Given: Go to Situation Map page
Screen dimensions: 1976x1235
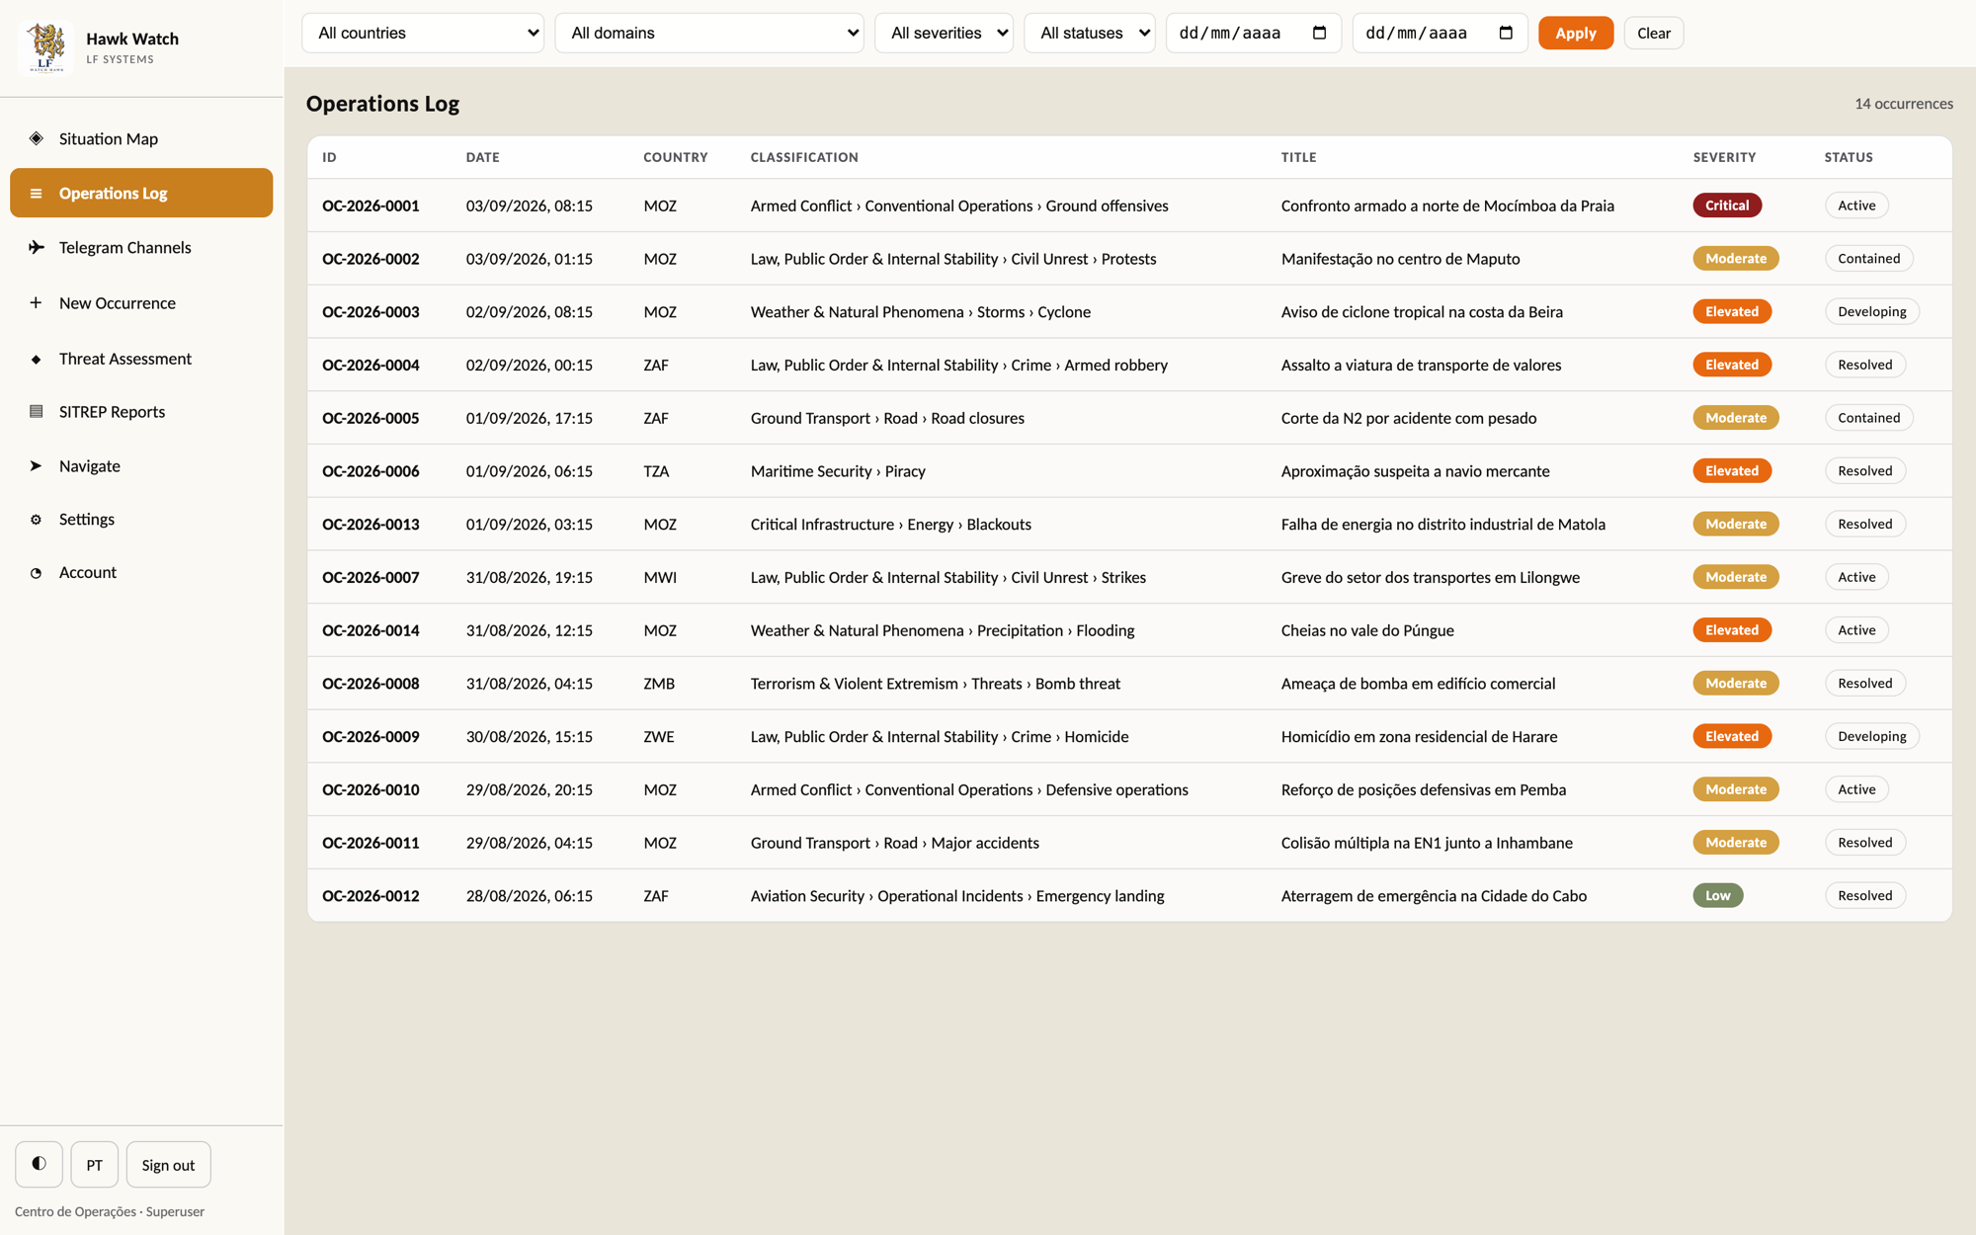Looking at the screenshot, I should [x=141, y=138].
